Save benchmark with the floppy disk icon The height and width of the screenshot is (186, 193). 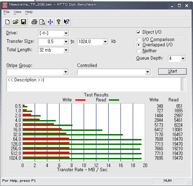tap(23, 22)
